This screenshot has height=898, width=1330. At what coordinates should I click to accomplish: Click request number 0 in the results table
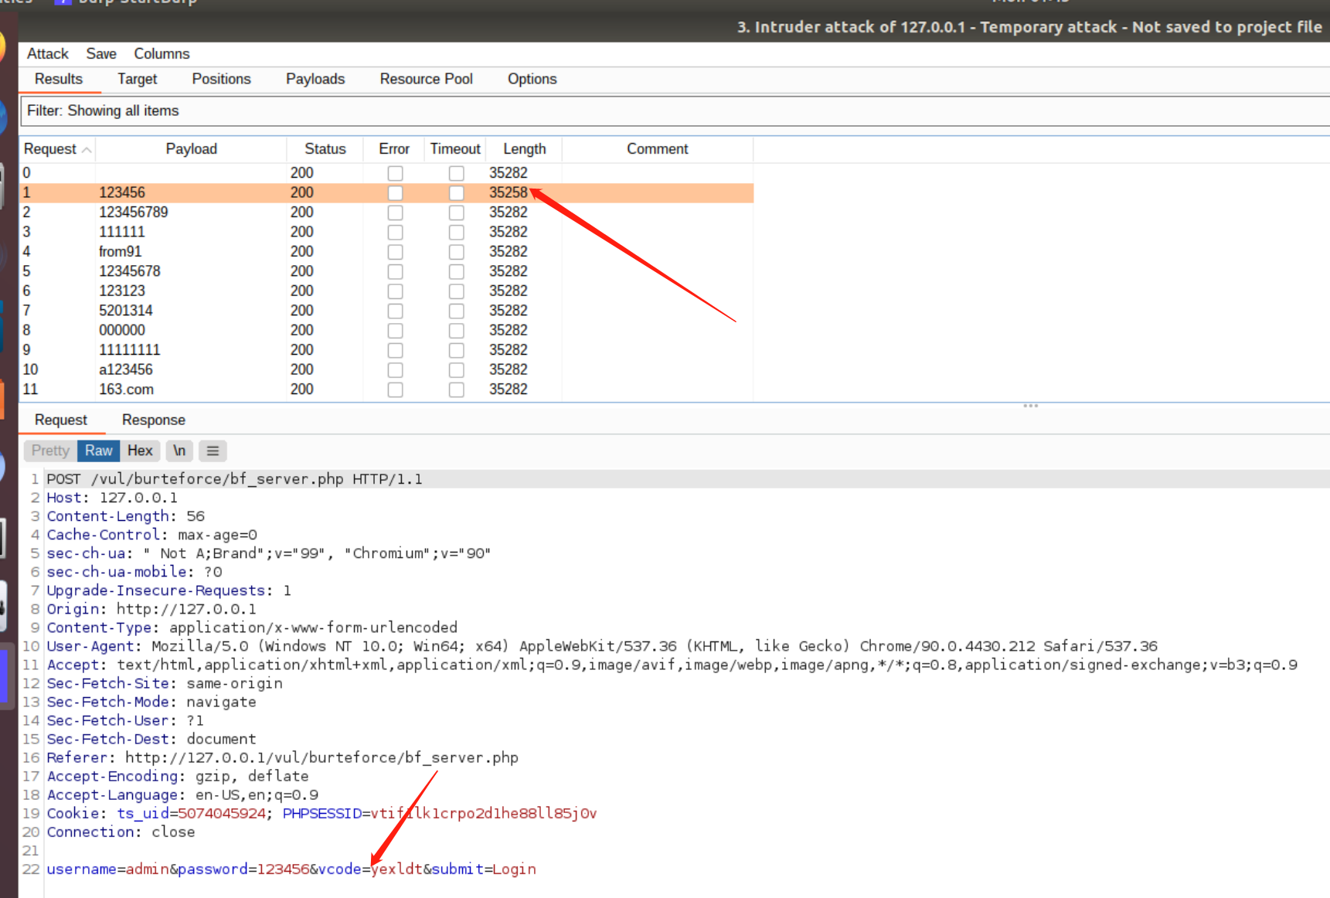pos(26,173)
